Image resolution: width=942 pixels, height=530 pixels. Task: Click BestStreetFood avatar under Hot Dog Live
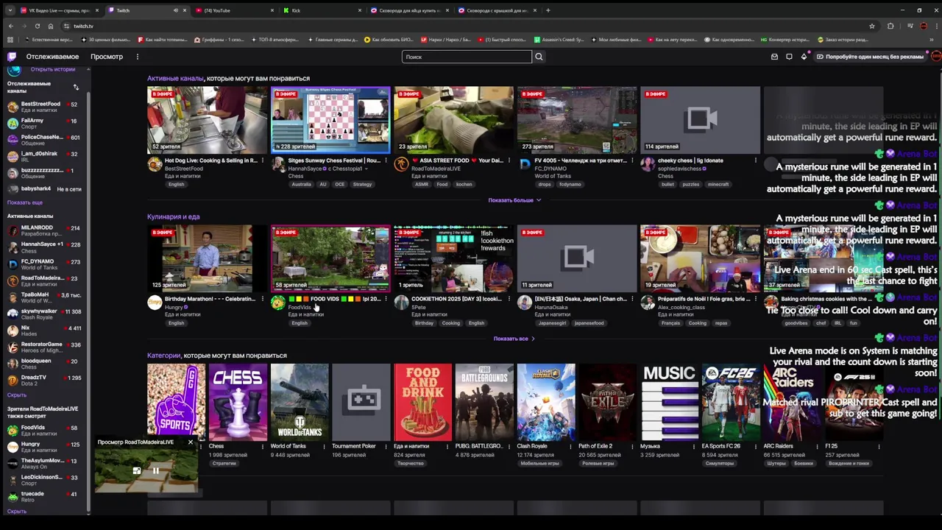[x=155, y=165]
